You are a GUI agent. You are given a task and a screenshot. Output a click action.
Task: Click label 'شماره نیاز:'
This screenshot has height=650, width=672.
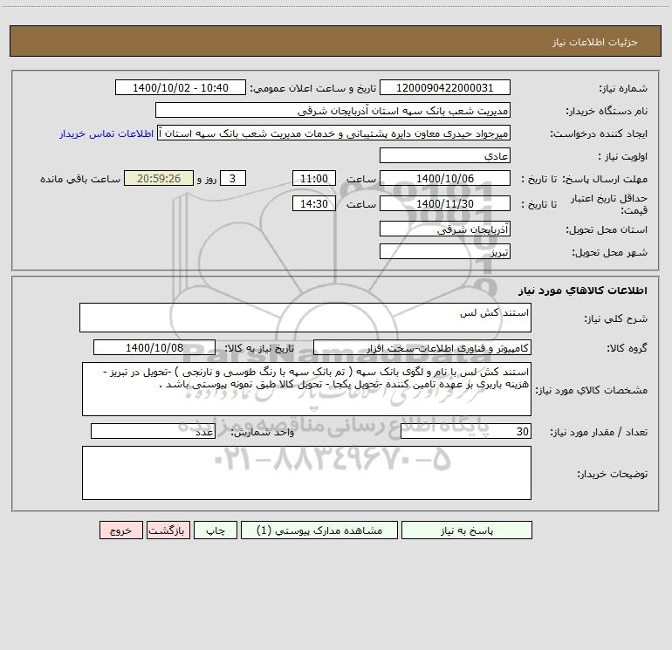[x=623, y=89]
